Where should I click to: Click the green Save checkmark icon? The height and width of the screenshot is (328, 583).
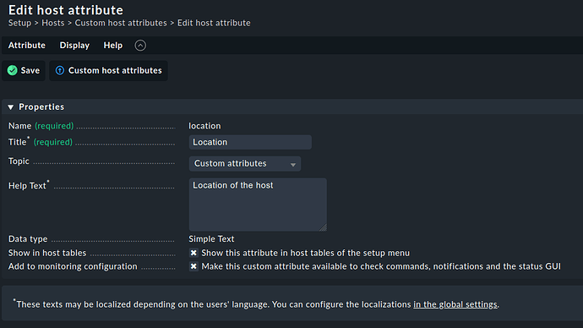13,70
